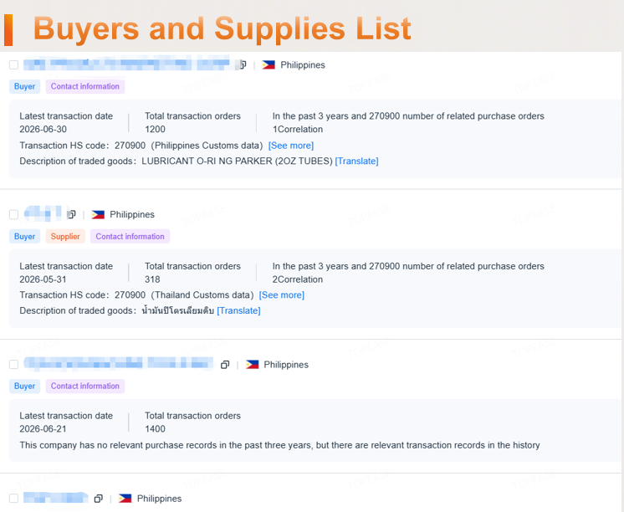Click the Philippines flag of fourth listing

tap(125, 499)
